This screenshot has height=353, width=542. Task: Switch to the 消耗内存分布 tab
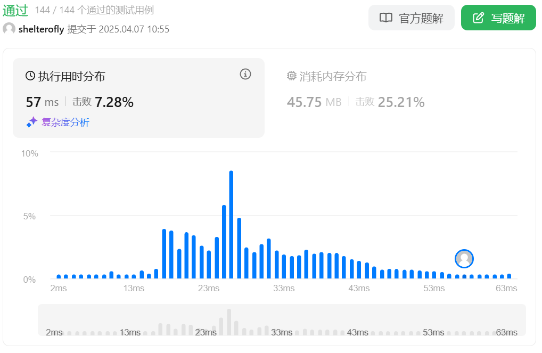(x=333, y=76)
